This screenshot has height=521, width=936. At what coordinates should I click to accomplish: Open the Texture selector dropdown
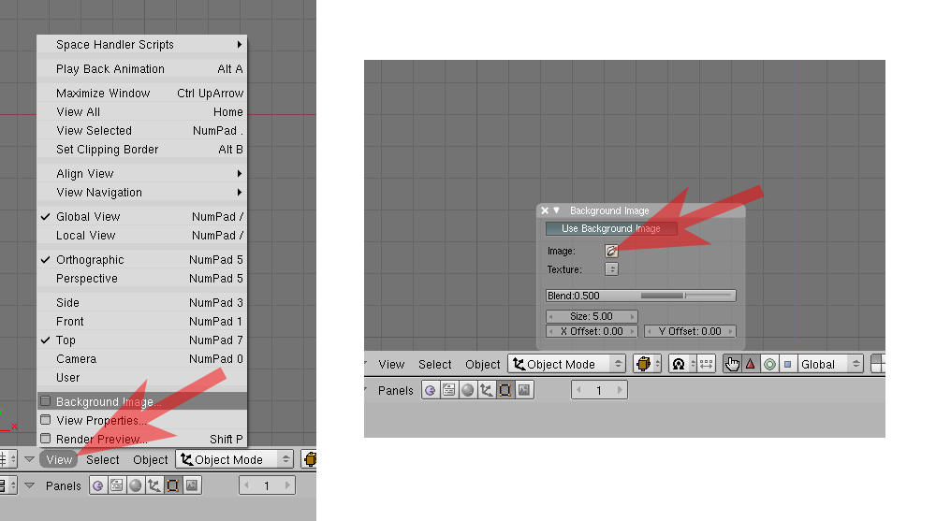[611, 269]
